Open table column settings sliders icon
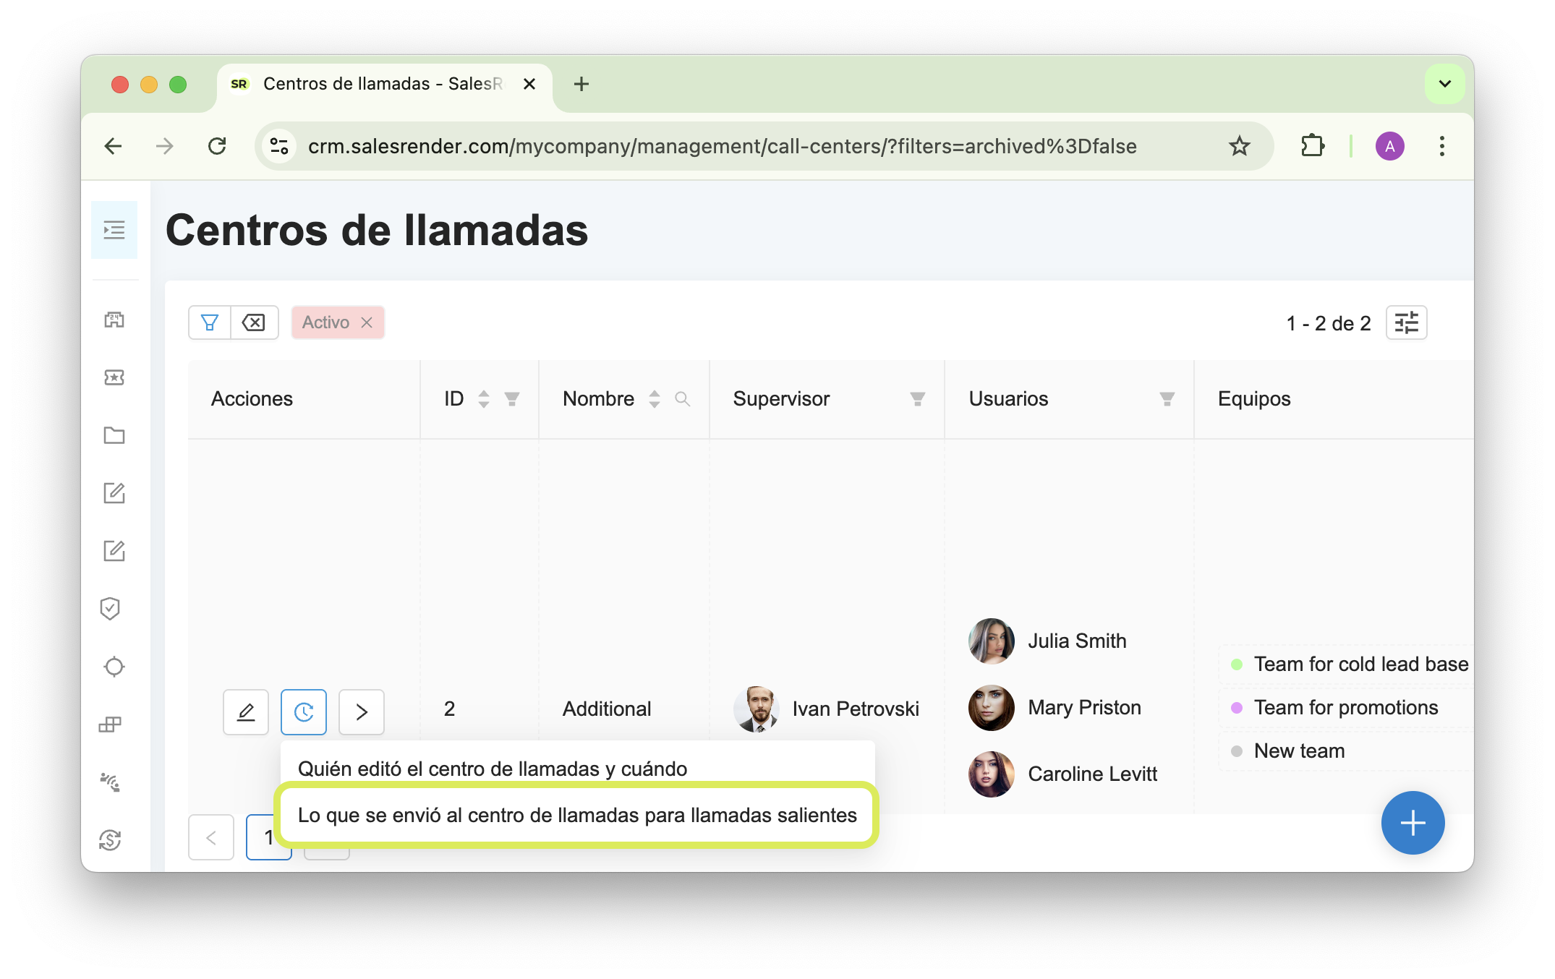This screenshot has width=1555, height=979. [1406, 322]
